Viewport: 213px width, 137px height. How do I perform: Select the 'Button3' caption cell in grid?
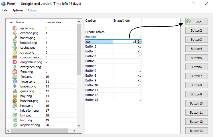point(99,51)
